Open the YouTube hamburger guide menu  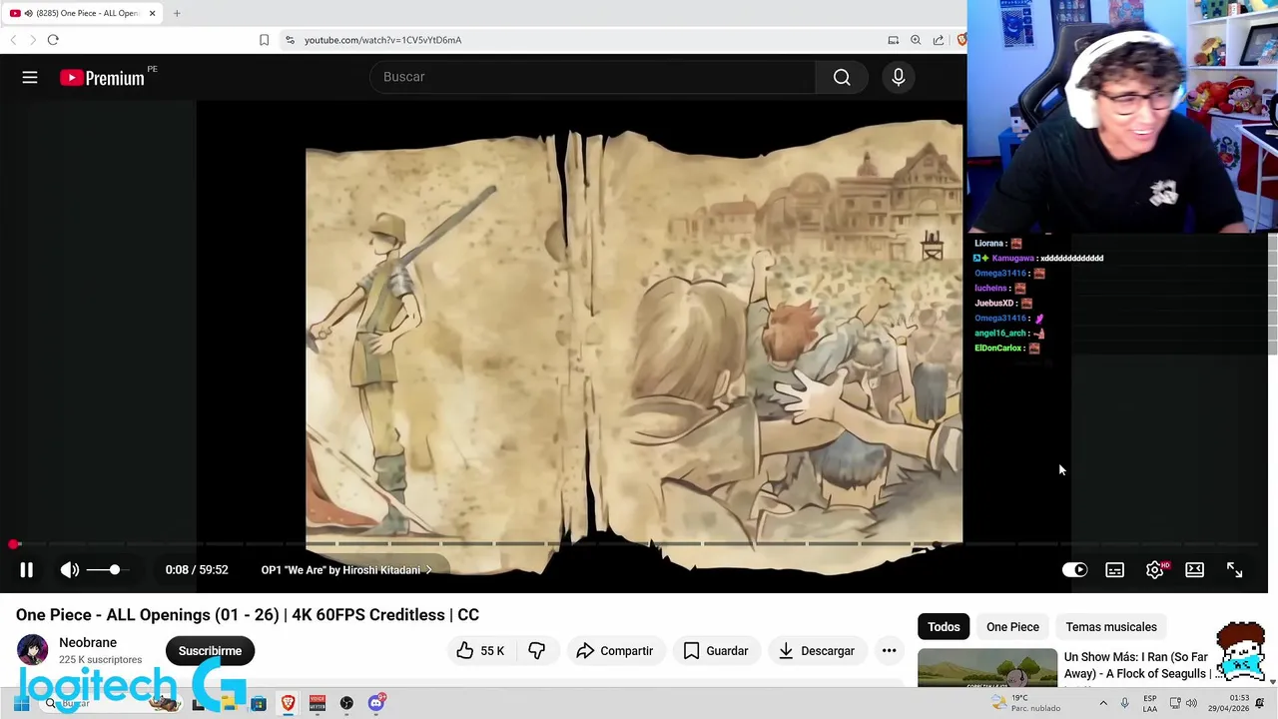tap(30, 77)
